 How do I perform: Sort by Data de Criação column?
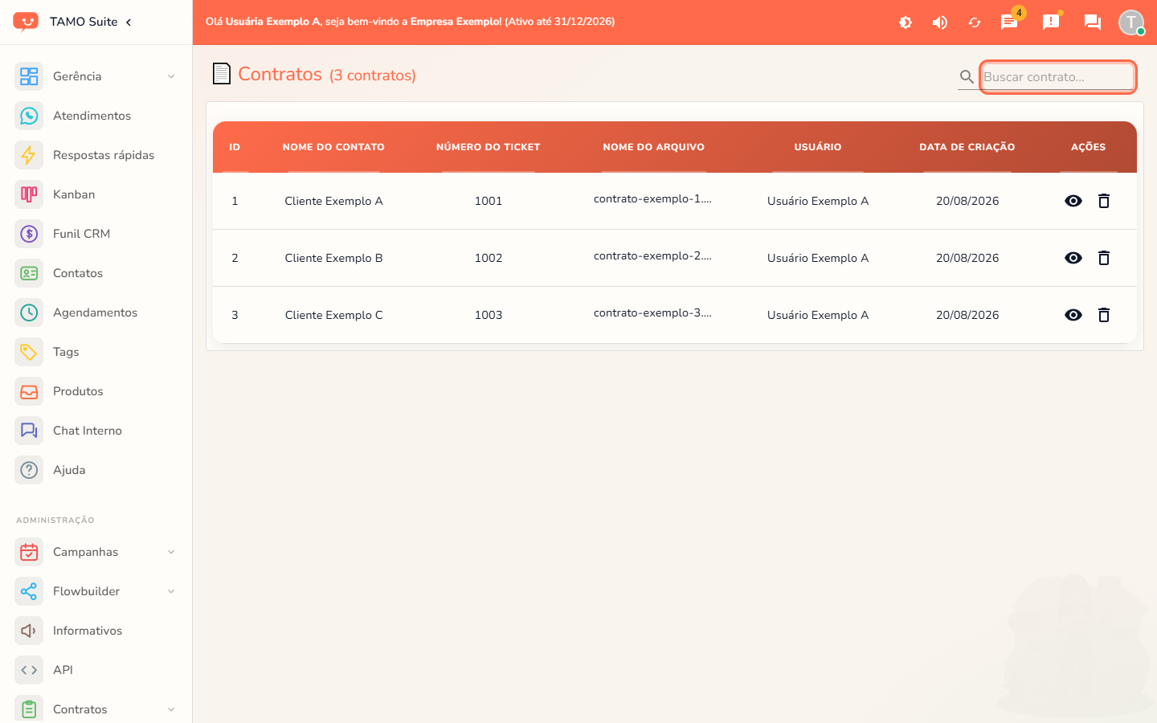(967, 147)
